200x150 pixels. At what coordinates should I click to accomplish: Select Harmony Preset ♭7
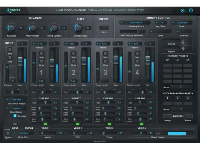187,60
